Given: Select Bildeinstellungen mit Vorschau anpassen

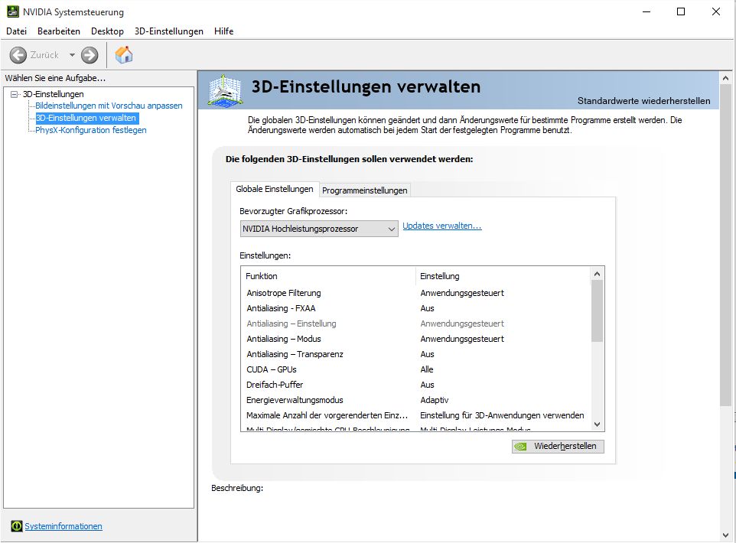Looking at the screenshot, I should (x=109, y=106).
